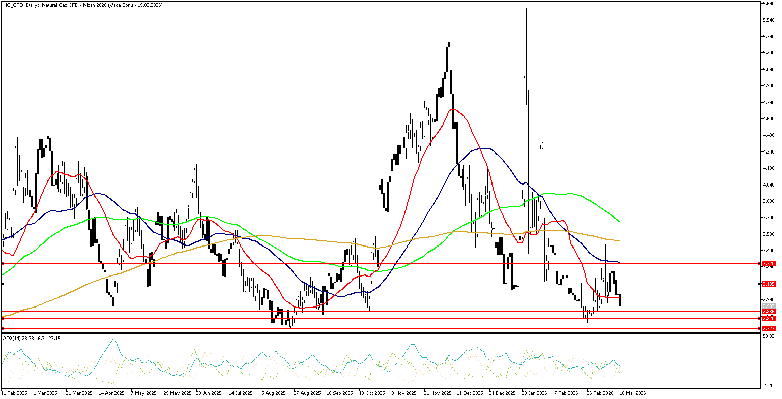This screenshot has height=399, width=782.
Task: Click the 5.090 price axis label
Action: pos(768,70)
